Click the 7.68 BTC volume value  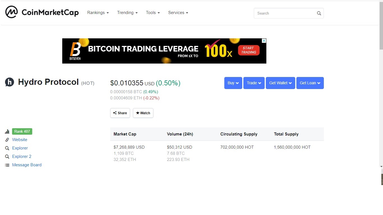176,153
